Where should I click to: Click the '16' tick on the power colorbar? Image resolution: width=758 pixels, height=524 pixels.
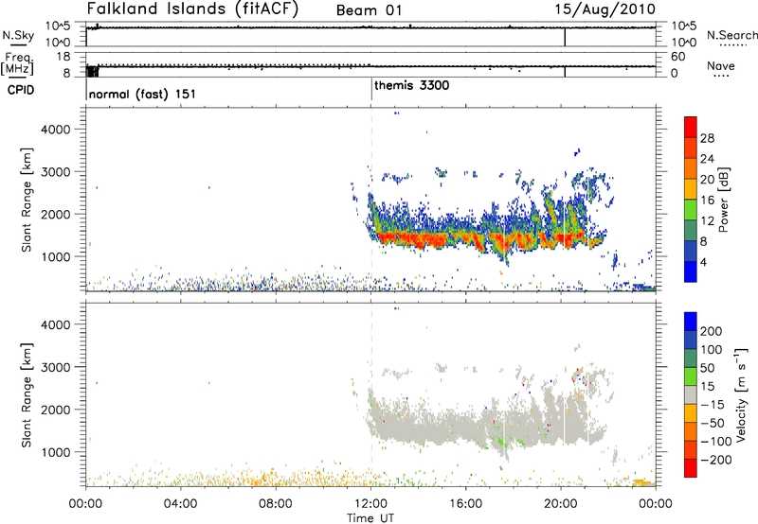coord(707,200)
